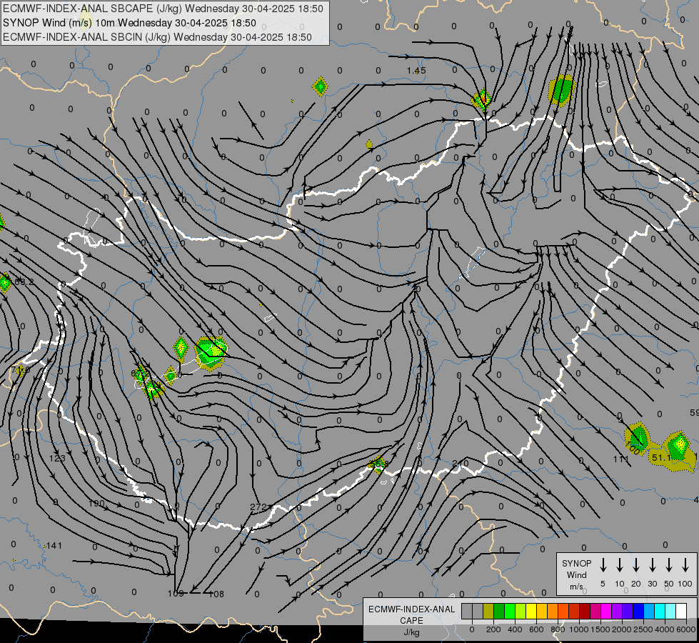
Task: Select the bright magenta swatch in CAPE legend
Action: pyautogui.click(x=606, y=612)
